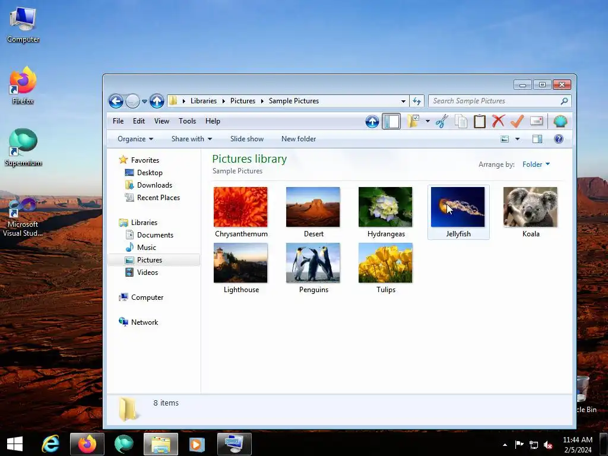Viewport: 608px width, 456px height.
Task: Click the scissors Cut icon
Action: tap(442, 121)
